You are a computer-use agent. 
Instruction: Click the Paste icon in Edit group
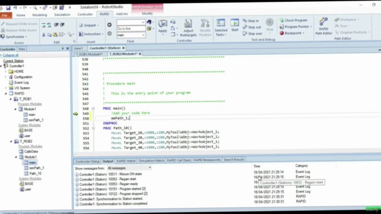pyautogui.click(x=55, y=34)
